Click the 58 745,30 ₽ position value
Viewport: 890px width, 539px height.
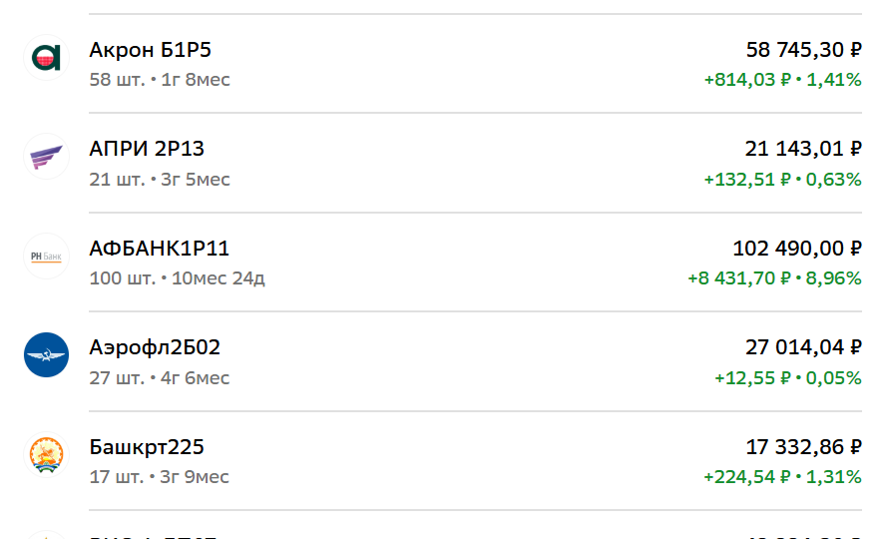coord(804,50)
